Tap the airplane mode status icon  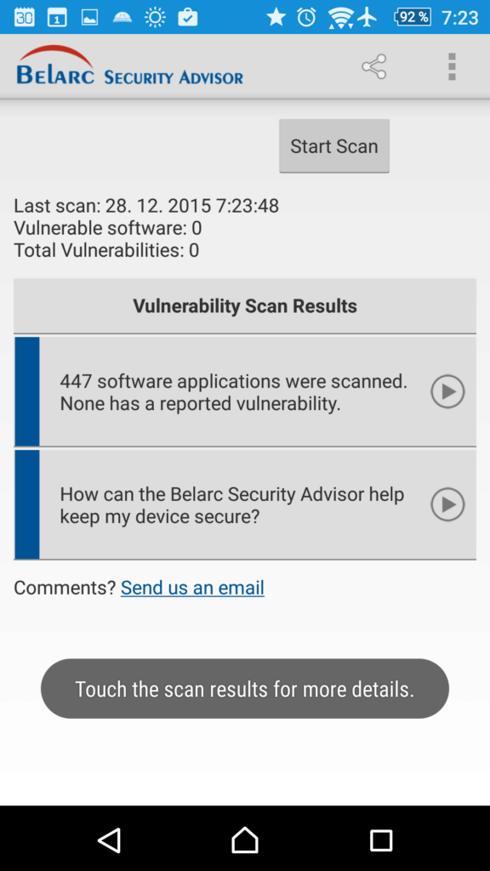(x=367, y=17)
